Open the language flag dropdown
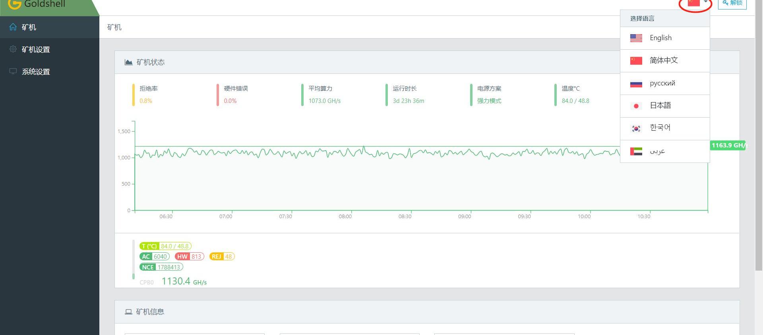The height and width of the screenshot is (335, 763). tap(698, 3)
